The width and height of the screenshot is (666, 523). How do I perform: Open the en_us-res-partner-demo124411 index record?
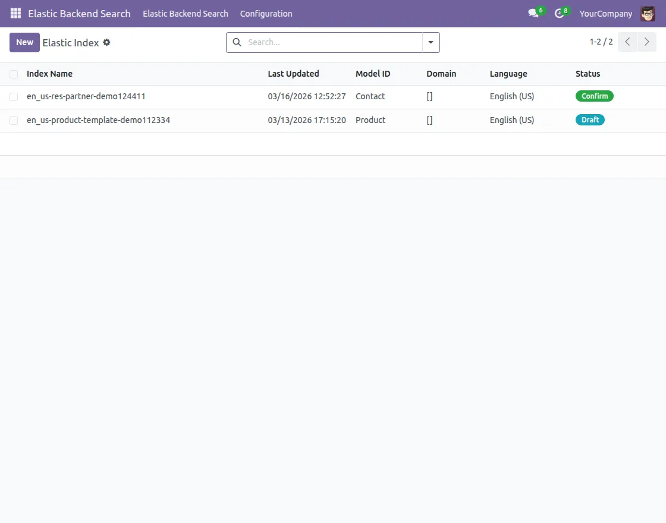coord(86,96)
